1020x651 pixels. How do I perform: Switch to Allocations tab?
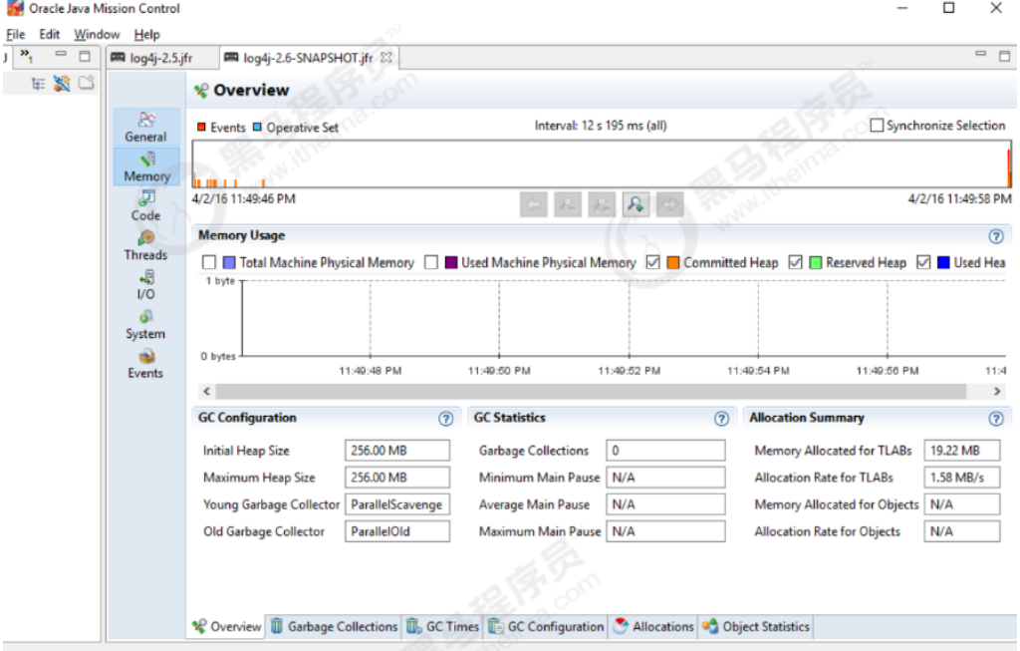653,627
